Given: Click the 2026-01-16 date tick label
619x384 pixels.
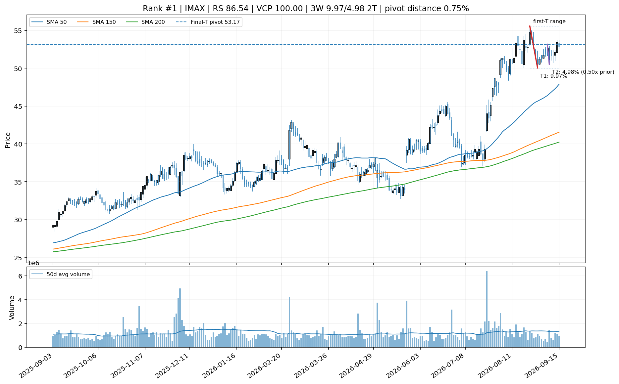Looking at the screenshot, I should [x=220, y=365].
